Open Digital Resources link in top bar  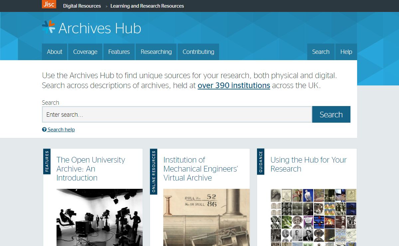pos(82,6)
